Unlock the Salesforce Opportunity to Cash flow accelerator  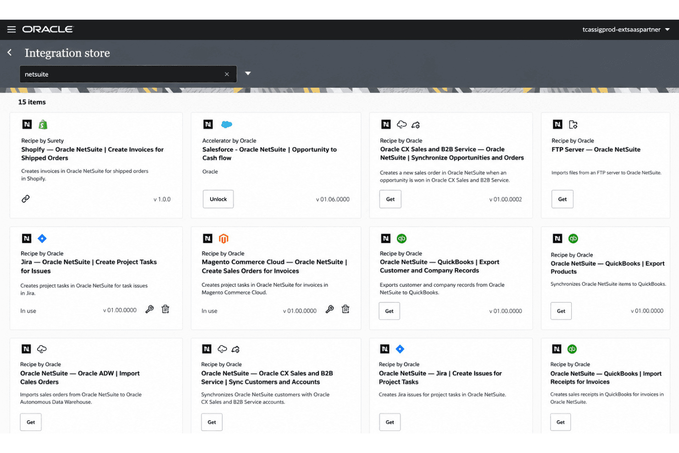pyautogui.click(x=218, y=199)
